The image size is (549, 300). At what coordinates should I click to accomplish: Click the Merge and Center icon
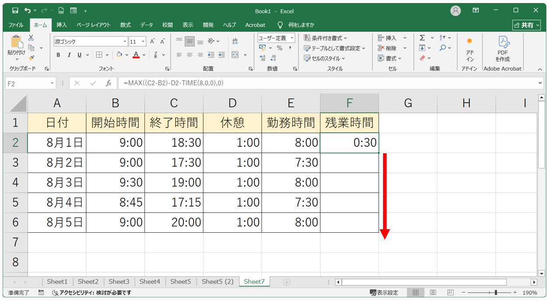[235, 55]
